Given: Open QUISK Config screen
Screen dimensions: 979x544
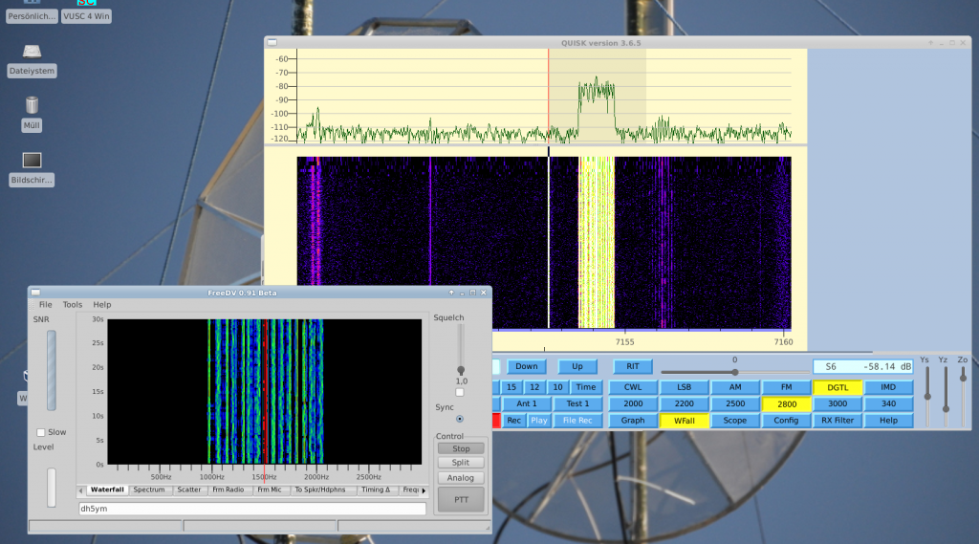Looking at the screenshot, I should click(786, 421).
